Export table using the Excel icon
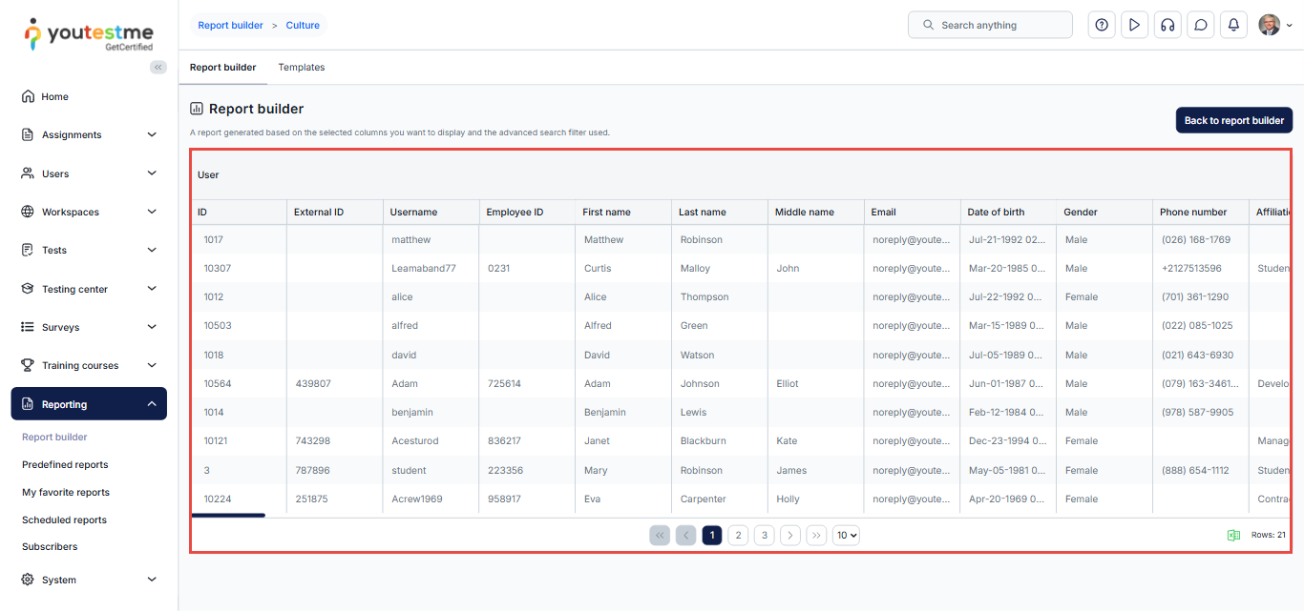Screen dimensions: 1304x611 [x=1233, y=536]
